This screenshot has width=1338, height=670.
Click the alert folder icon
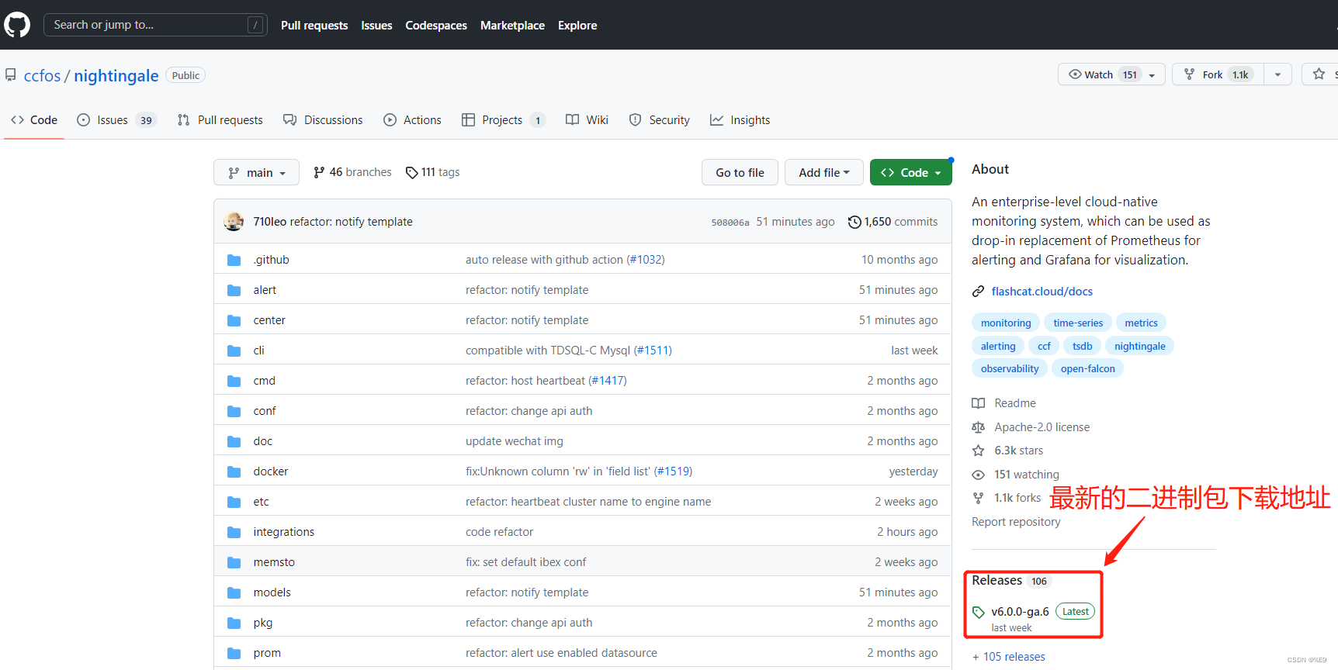(234, 290)
